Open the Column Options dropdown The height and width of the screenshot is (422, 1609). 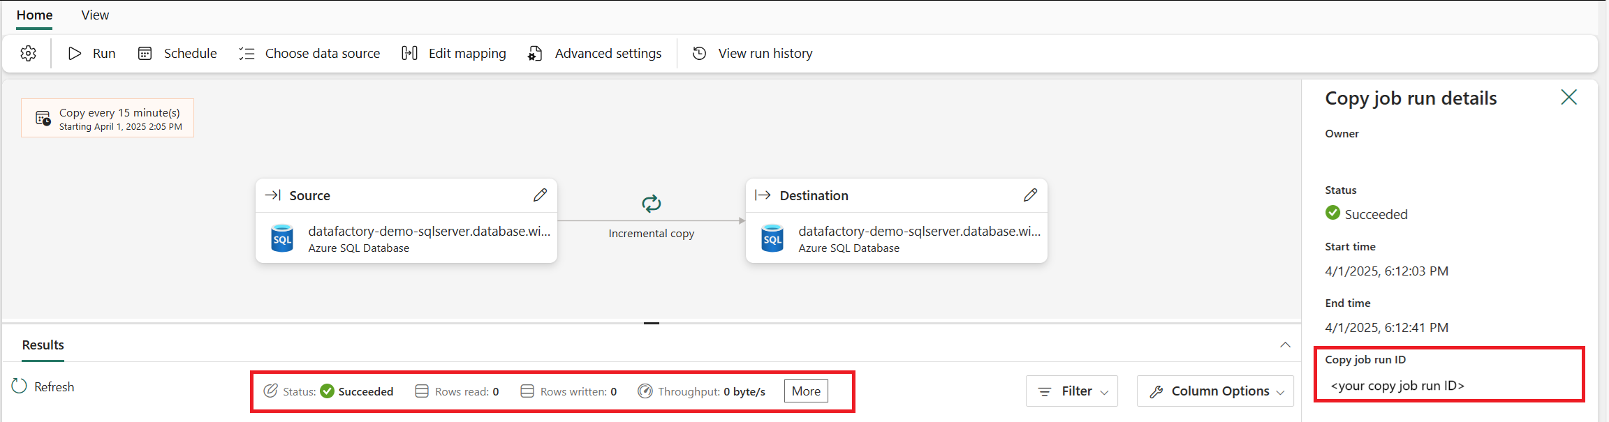(x=1215, y=391)
